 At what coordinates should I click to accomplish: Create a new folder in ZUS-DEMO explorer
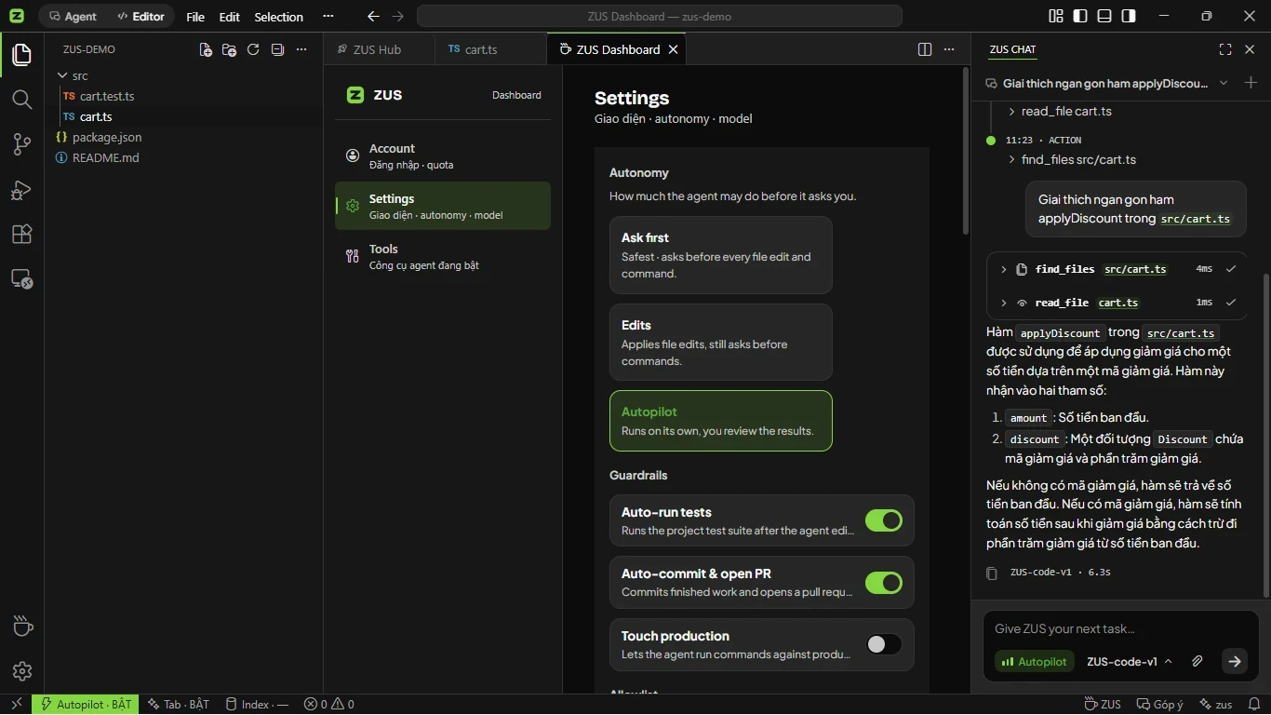(229, 49)
